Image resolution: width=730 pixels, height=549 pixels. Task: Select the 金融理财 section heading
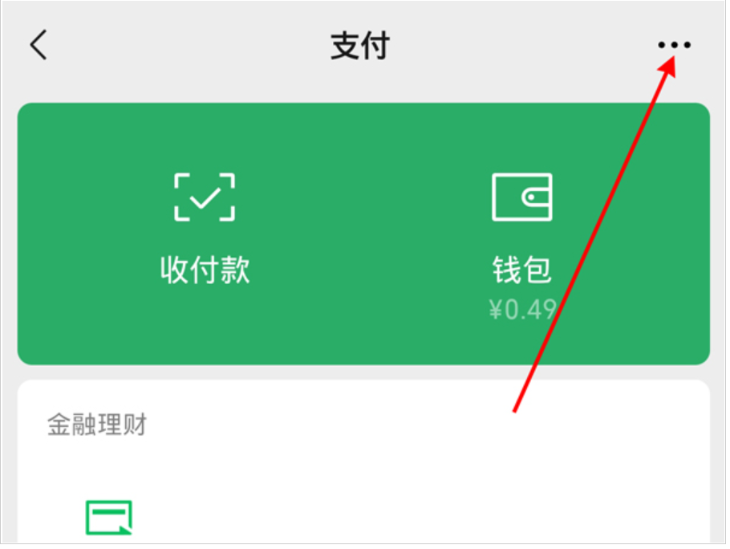click(97, 425)
